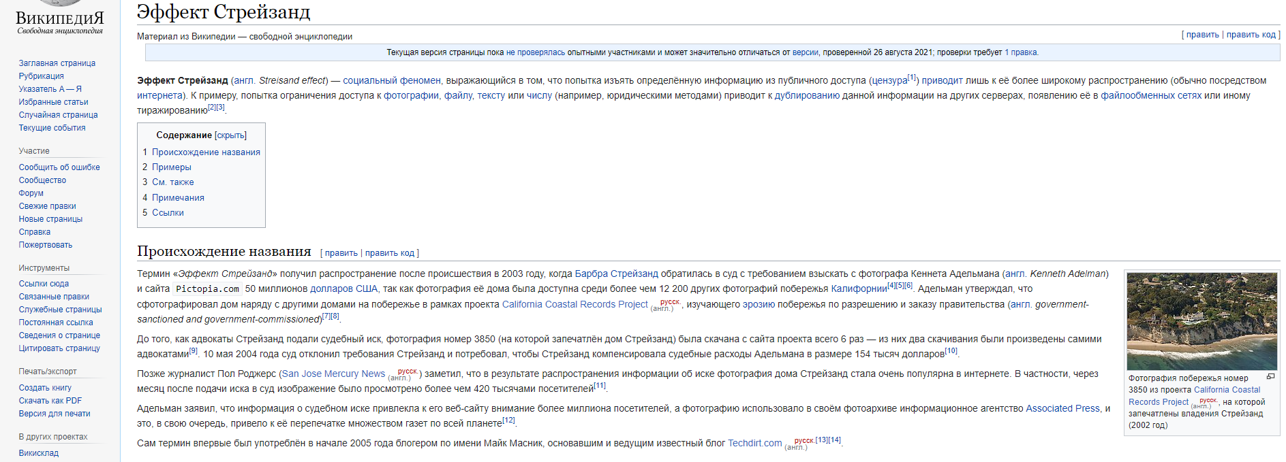Open Избранные статьи link
The height and width of the screenshot is (462, 1286).
click(x=54, y=102)
